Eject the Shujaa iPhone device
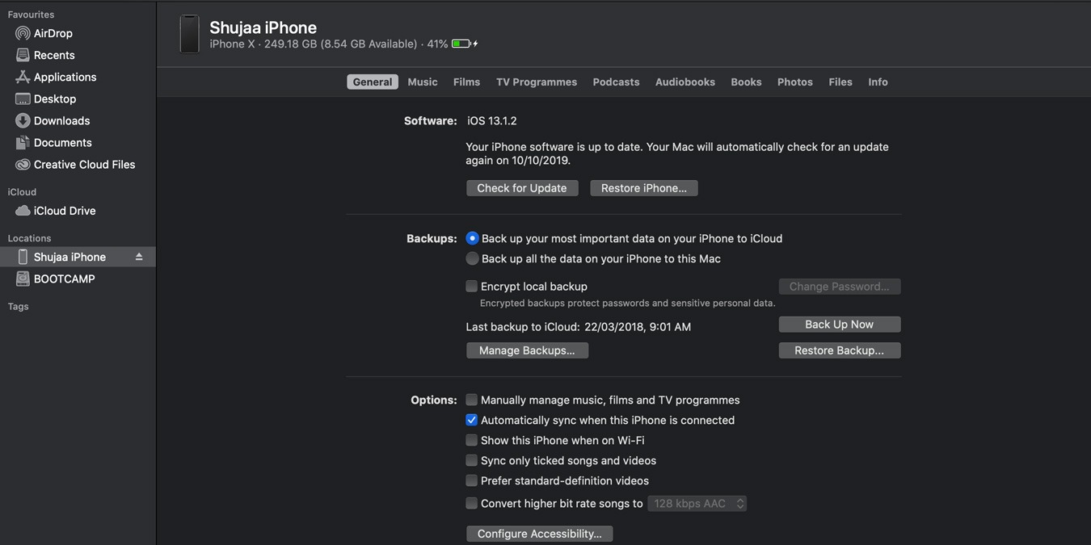This screenshot has height=545, width=1091. tap(137, 257)
